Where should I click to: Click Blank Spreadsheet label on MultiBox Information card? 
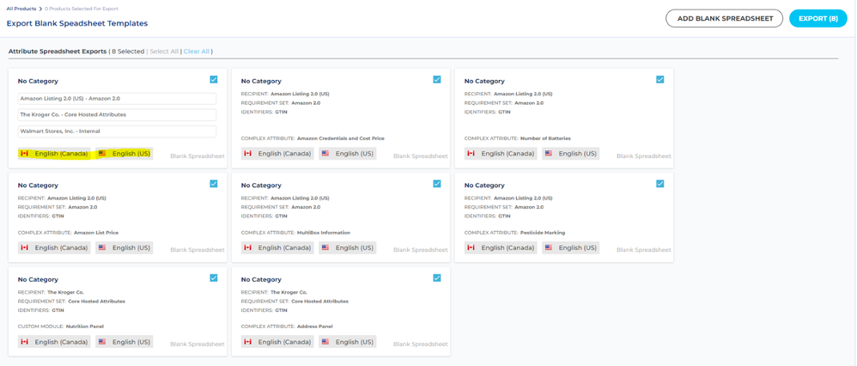coord(420,250)
